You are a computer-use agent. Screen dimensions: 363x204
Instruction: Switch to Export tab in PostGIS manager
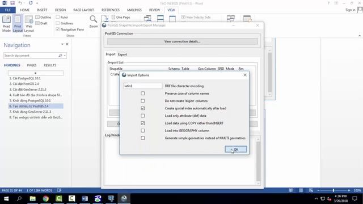[x=123, y=54]
